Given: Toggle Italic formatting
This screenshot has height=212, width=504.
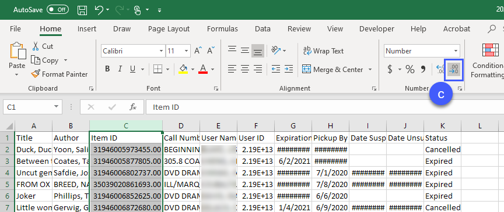Looking at the screenshot, I should point(120,69).
